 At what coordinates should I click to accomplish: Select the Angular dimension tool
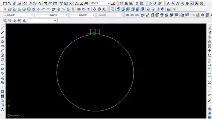tap(39, 3)
